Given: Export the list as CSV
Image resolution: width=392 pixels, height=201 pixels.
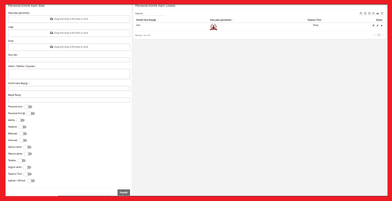Looking at the screenshot, I should point(369,14).
